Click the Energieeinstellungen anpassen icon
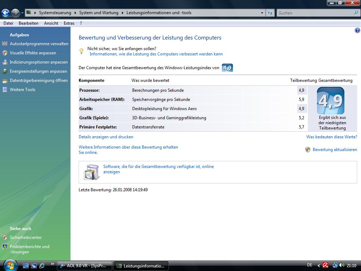This screenshot has width=361, height=271. click(x=5, y=71)
